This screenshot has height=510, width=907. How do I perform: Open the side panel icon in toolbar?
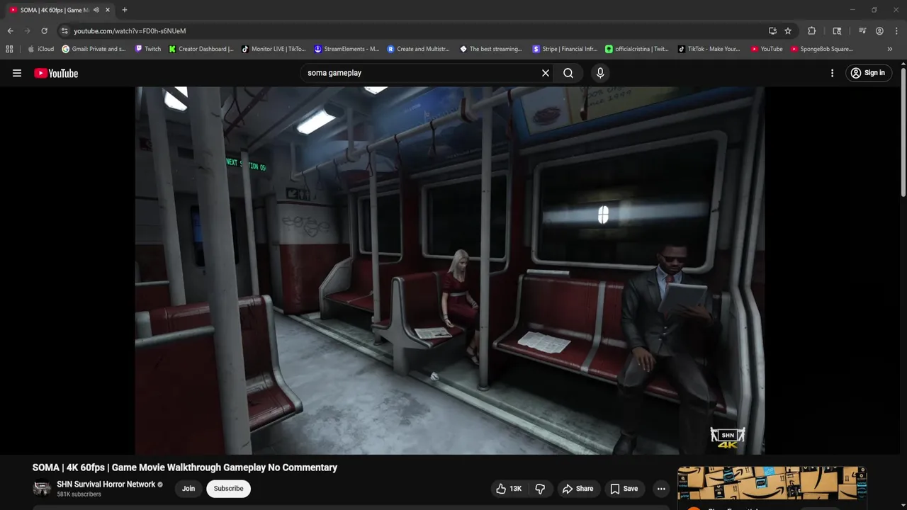pyautogui.click(x=837, y=31)
